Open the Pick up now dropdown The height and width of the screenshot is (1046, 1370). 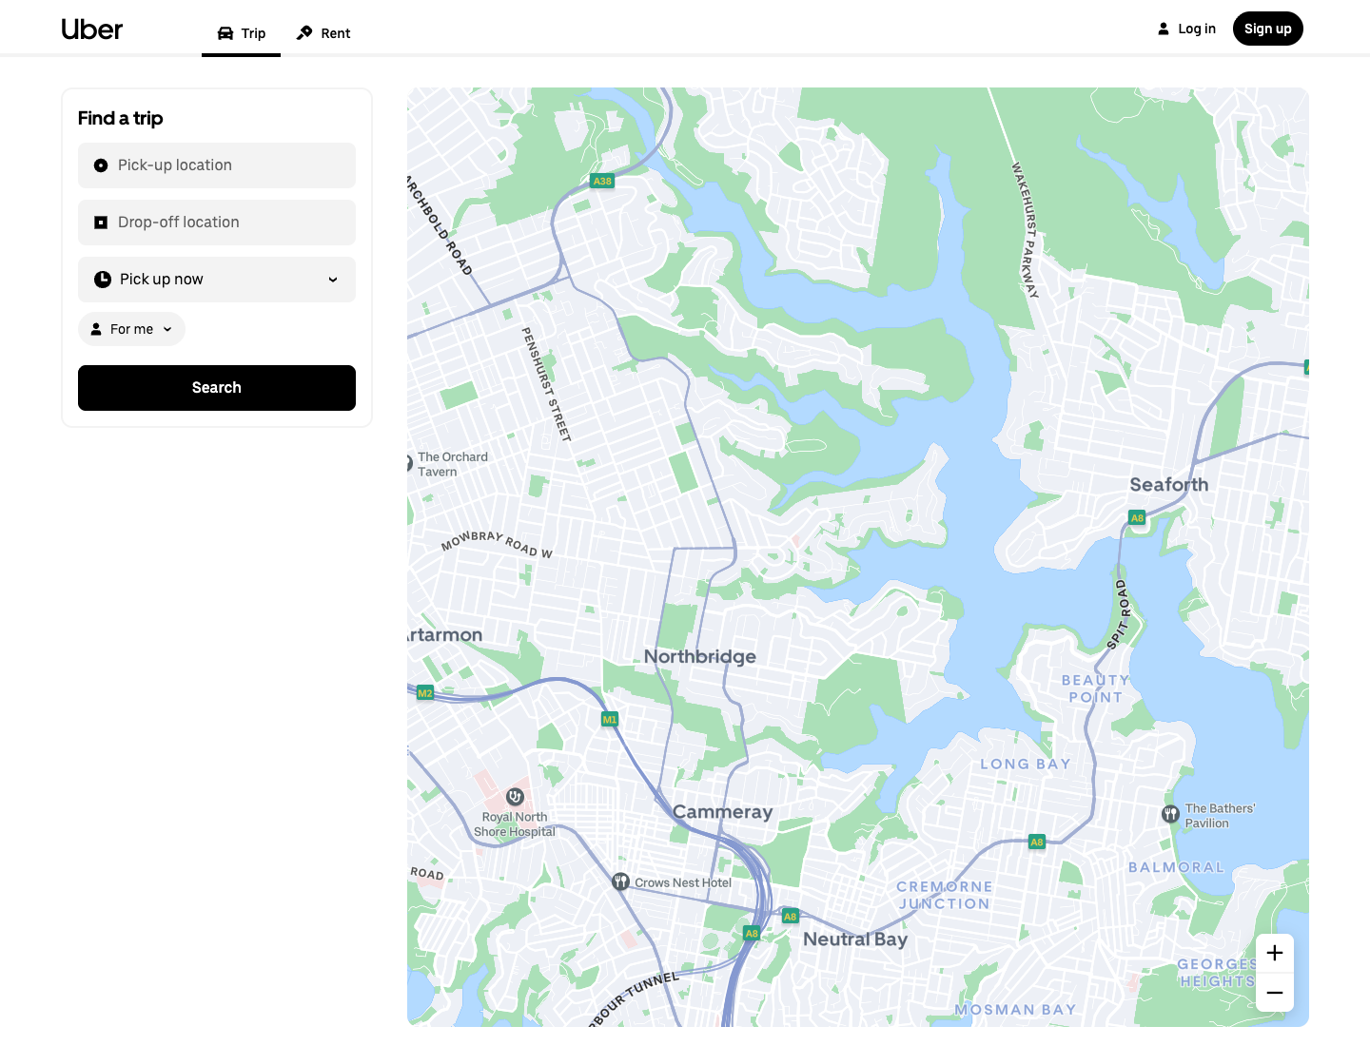tap(217, 280)
